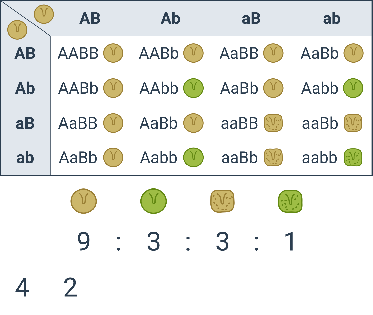Click the upper parent pea in header corner

[44, 14]
